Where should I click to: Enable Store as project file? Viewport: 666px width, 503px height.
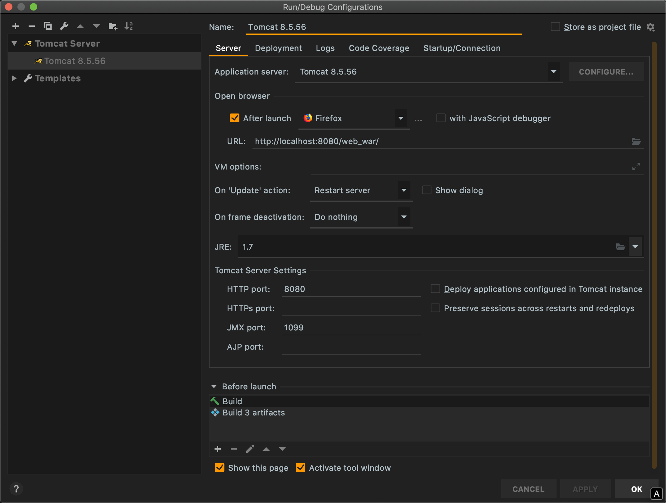[x=555, y=27]
